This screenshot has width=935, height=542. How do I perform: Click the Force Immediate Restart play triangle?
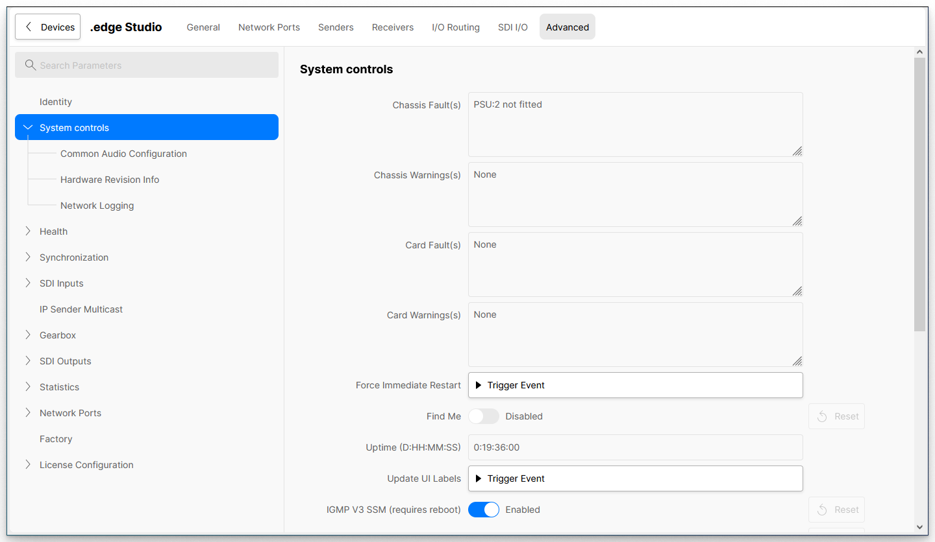(x=479, y=385)
